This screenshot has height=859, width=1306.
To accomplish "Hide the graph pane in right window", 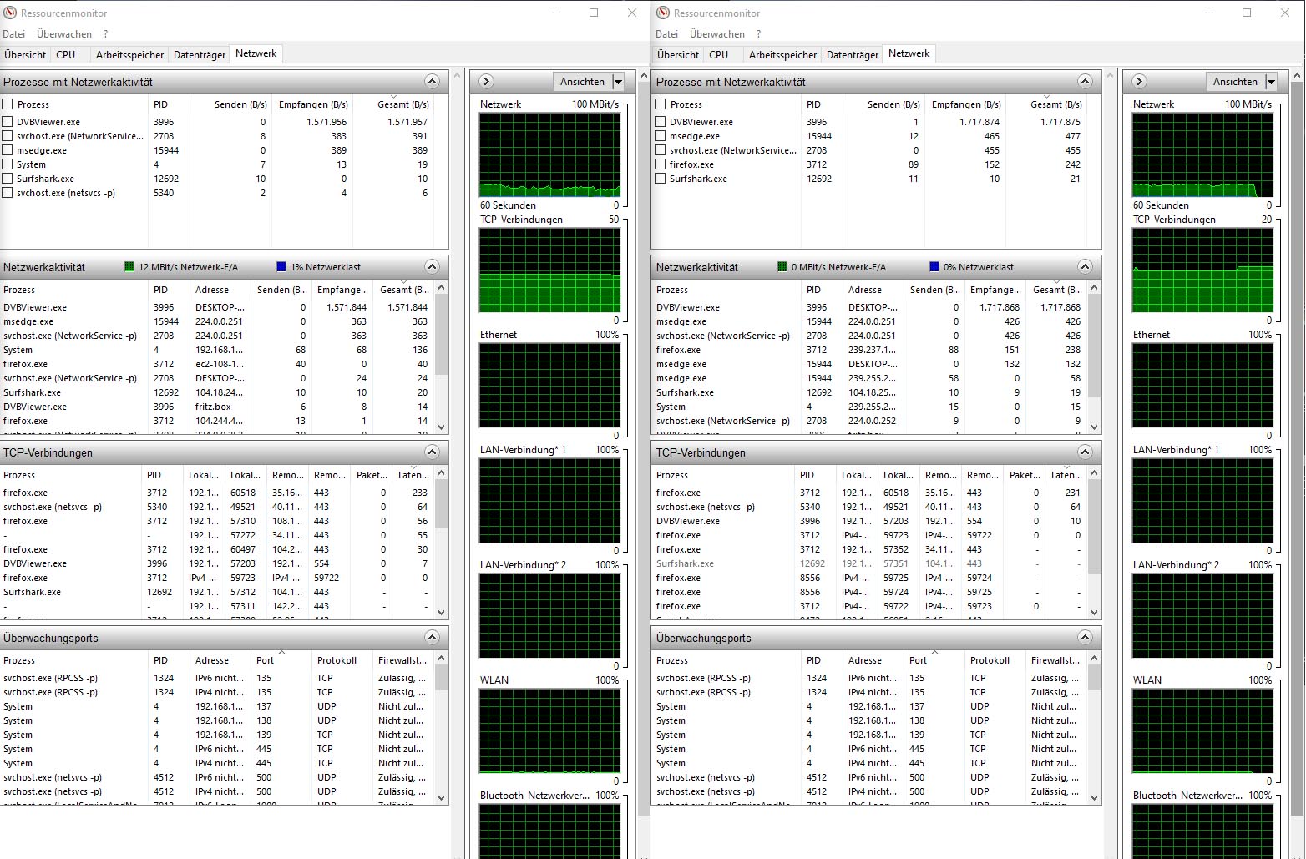I will pyautogui.click(x=1140, y=82).
